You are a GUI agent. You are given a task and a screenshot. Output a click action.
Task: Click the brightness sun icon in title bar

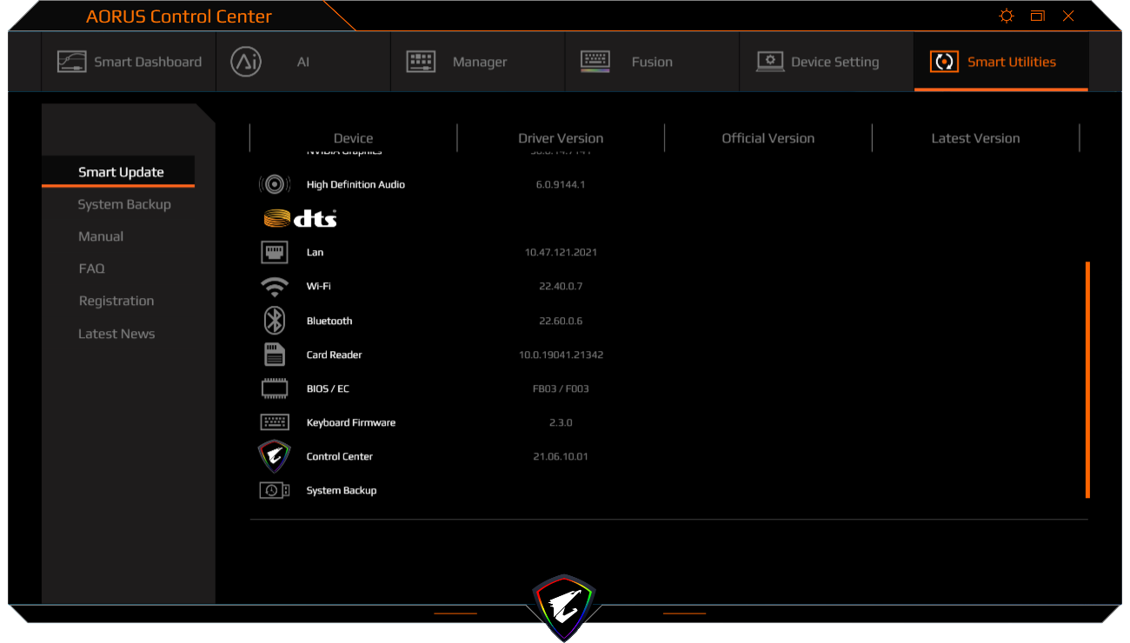point(1007,16)
